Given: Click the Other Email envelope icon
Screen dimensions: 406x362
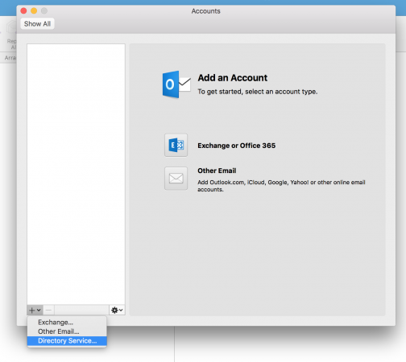Looking at the screenshot, I should tap(176, 179).
